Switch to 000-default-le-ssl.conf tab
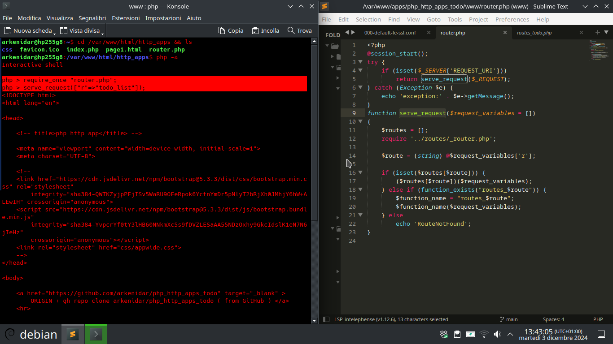Viewport: 613px width, 344px height. (x=390, y=33)
